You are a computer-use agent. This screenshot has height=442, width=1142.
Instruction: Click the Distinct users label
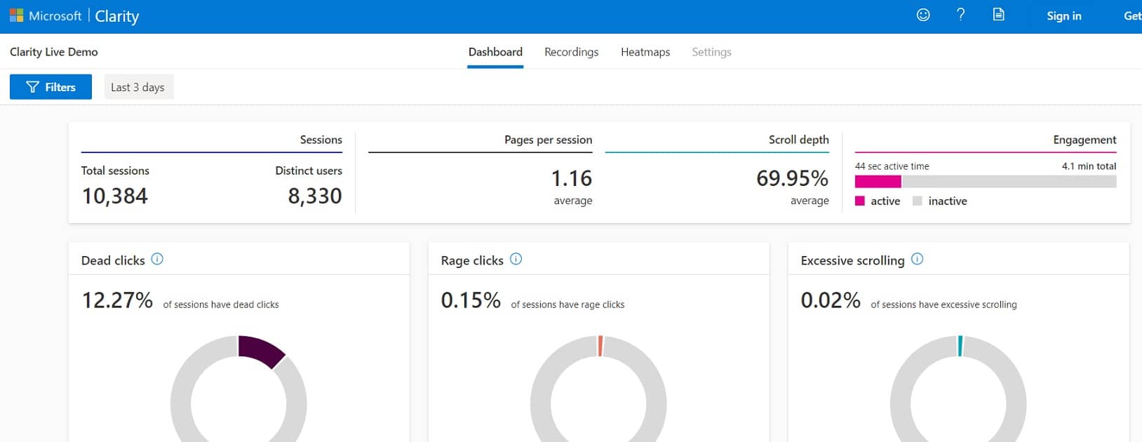click(x=309, y=170)
